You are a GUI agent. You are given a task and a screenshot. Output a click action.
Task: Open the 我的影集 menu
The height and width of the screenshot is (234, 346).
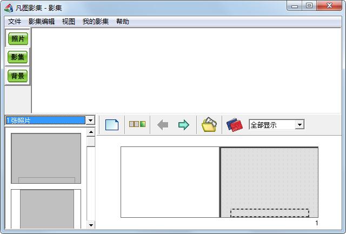pyautogui.click(x=96, y=22)
